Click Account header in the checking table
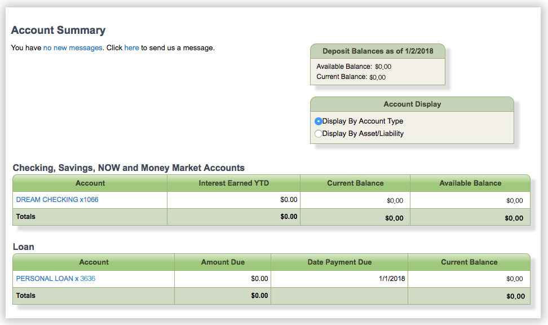 click(90, 183)
